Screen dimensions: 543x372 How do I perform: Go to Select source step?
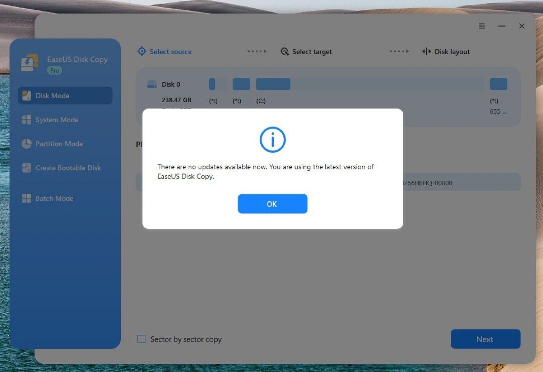click(x=164, y=52)
